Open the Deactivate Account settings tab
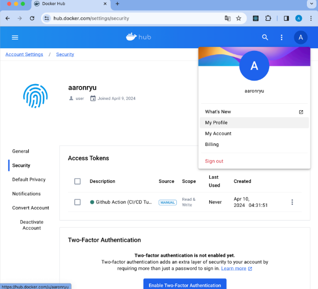The image size is (318, 289). pos(32,225)
